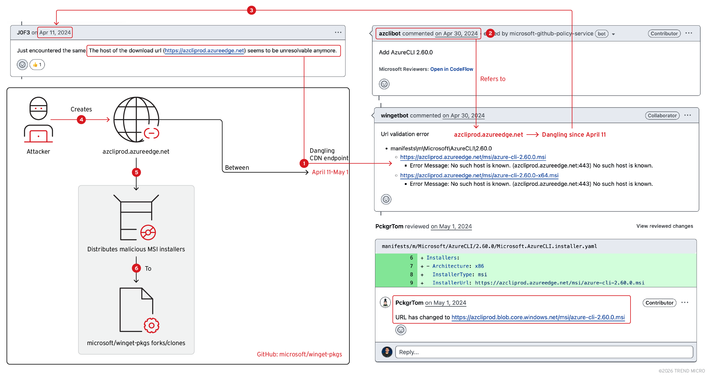Add emoji reaction to wingetbot's comment

(x=386, y=199)
